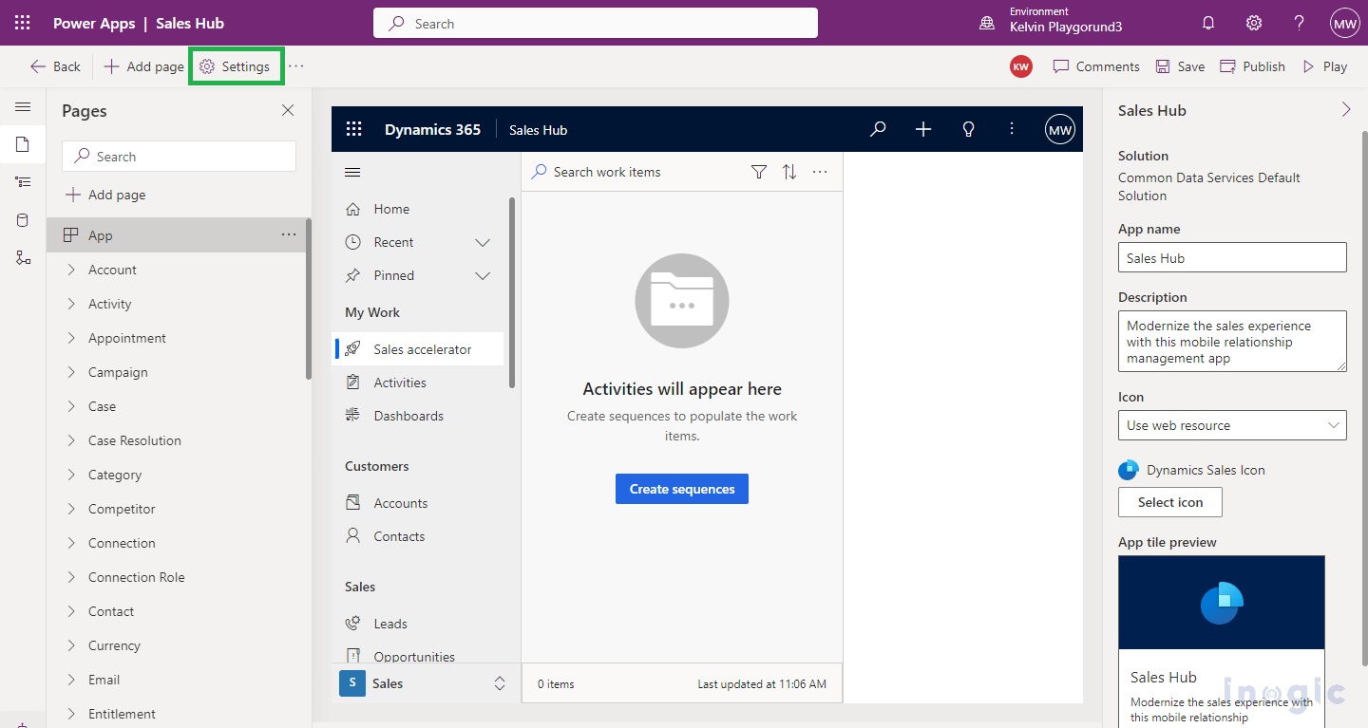Click the toolbar overflow ellipsis next to Settings
Image resolution: width=1368 pixels, height=728 pixels.
pyautogui.click(x=296, y=66)
